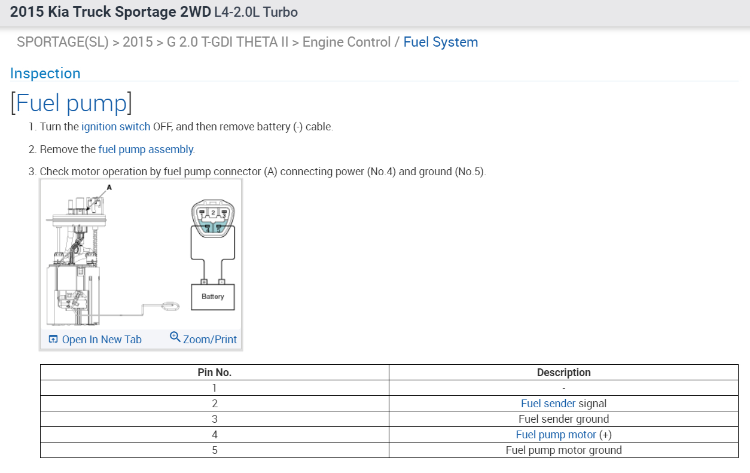Click the Description column header
Image resolution: width=750 pixels, height=473 pixels.
pyautogui.click(x=563, y=373)
